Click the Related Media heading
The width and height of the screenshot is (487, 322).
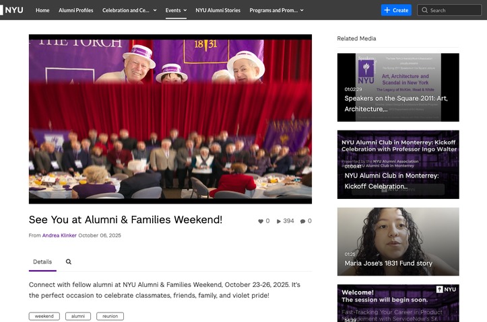click(x=356, y=38)
